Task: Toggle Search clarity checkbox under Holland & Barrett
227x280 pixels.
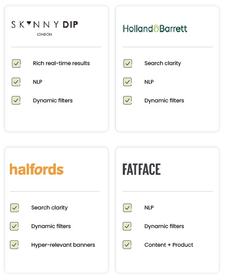Action: point(128,63)
